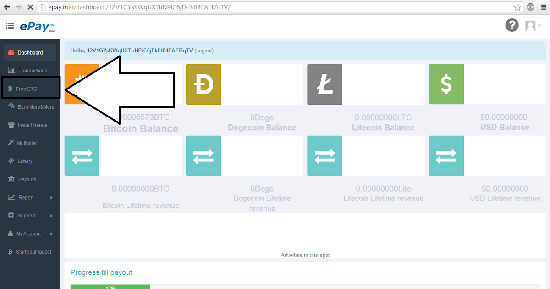550x289 pixels.
Task: Click the Litecoin Balance label
Action: tap(383, 128)
